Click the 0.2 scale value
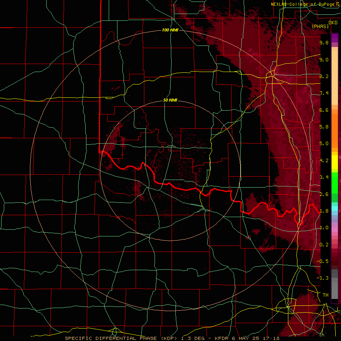This screenshot has width=341, height=341. [324, 245]
